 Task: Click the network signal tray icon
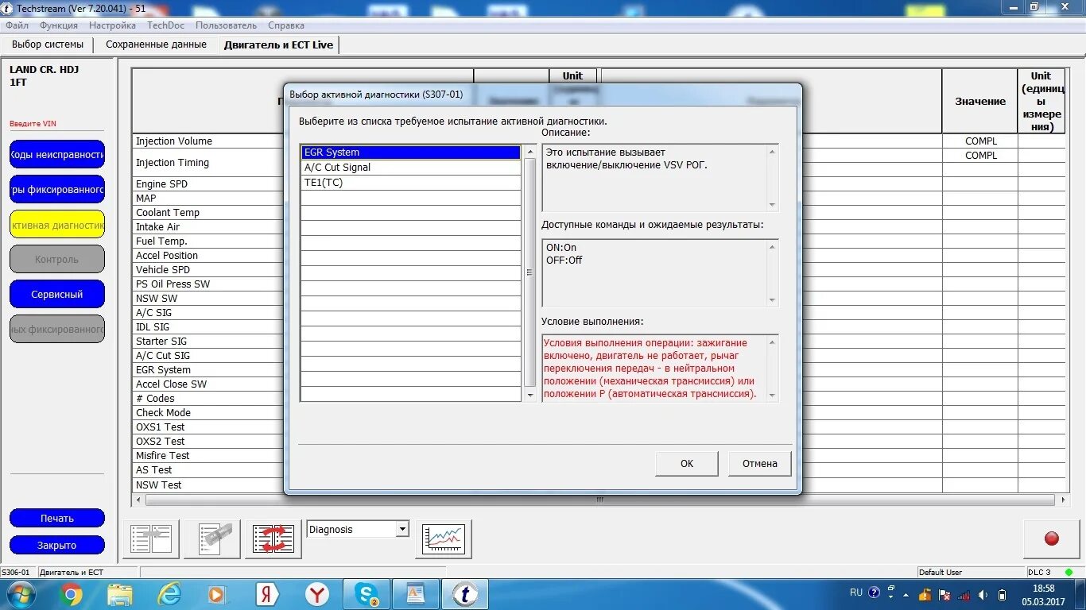click(964, 594)
